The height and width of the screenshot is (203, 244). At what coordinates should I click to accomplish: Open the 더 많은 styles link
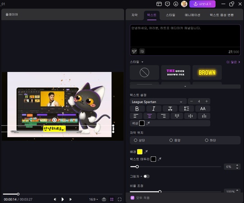[233, 62]
